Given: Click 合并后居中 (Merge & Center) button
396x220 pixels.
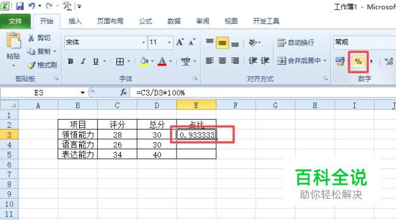Looking at the screenshot, I should click(x=299, y=61).
